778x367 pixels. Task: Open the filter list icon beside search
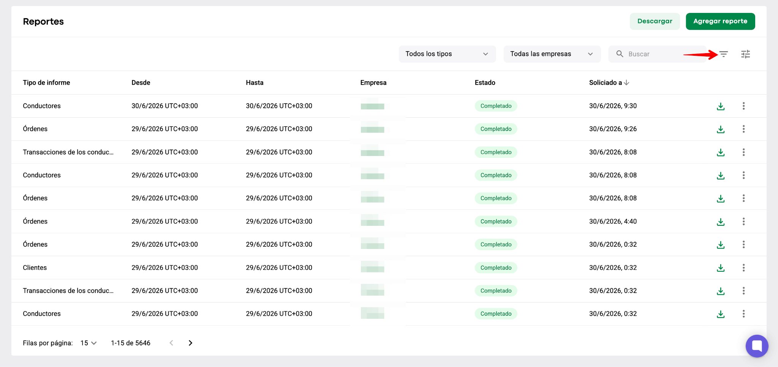pos(724,54)
